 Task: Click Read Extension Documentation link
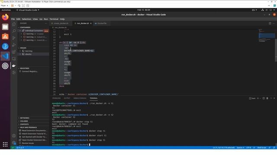35,130
